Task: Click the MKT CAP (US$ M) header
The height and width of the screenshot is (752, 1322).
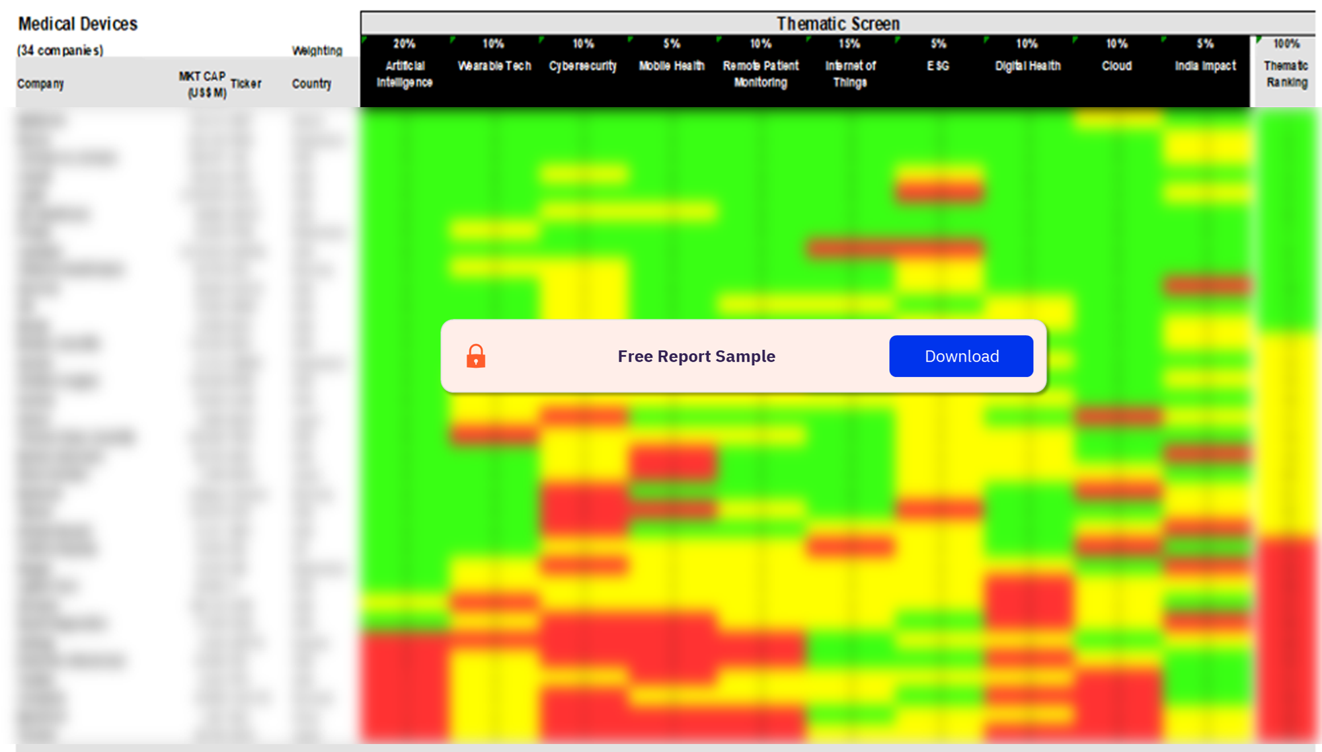Action: click(203, 85)
